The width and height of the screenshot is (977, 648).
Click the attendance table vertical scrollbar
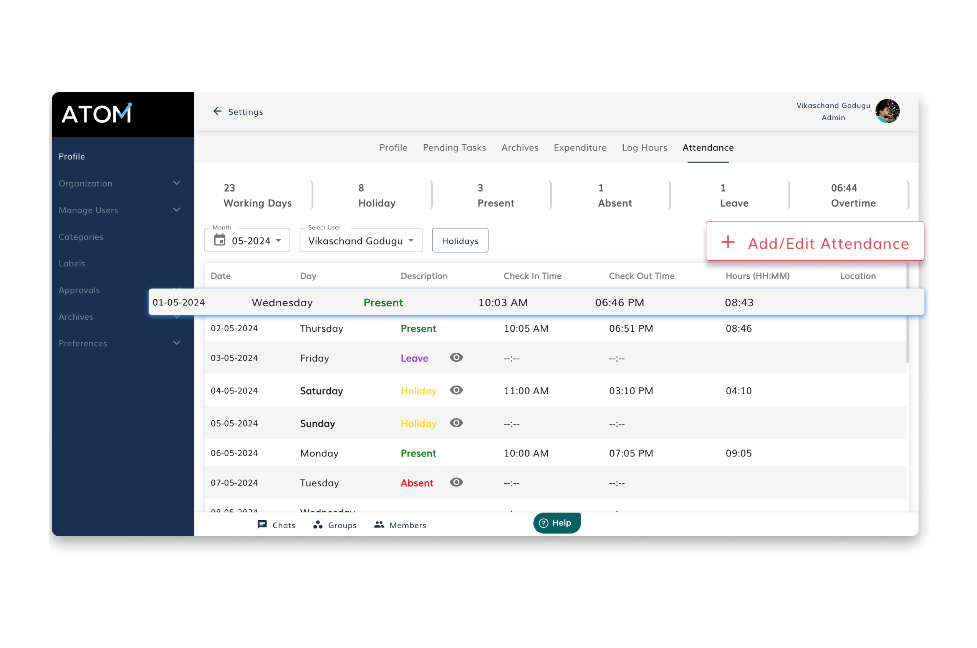click(907, 313)
